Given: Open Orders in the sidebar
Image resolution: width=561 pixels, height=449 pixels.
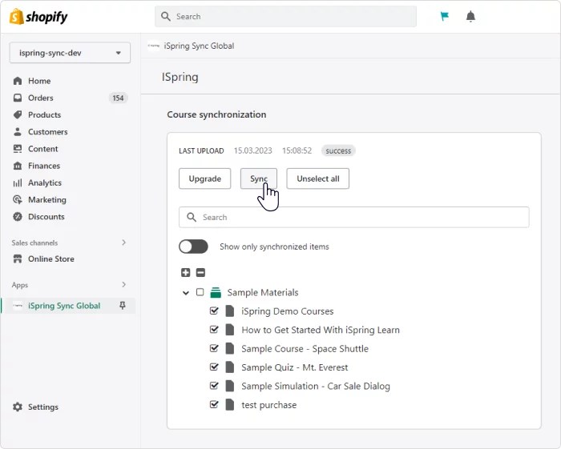Looking at the screenshot, I should (x=40, y=98).
